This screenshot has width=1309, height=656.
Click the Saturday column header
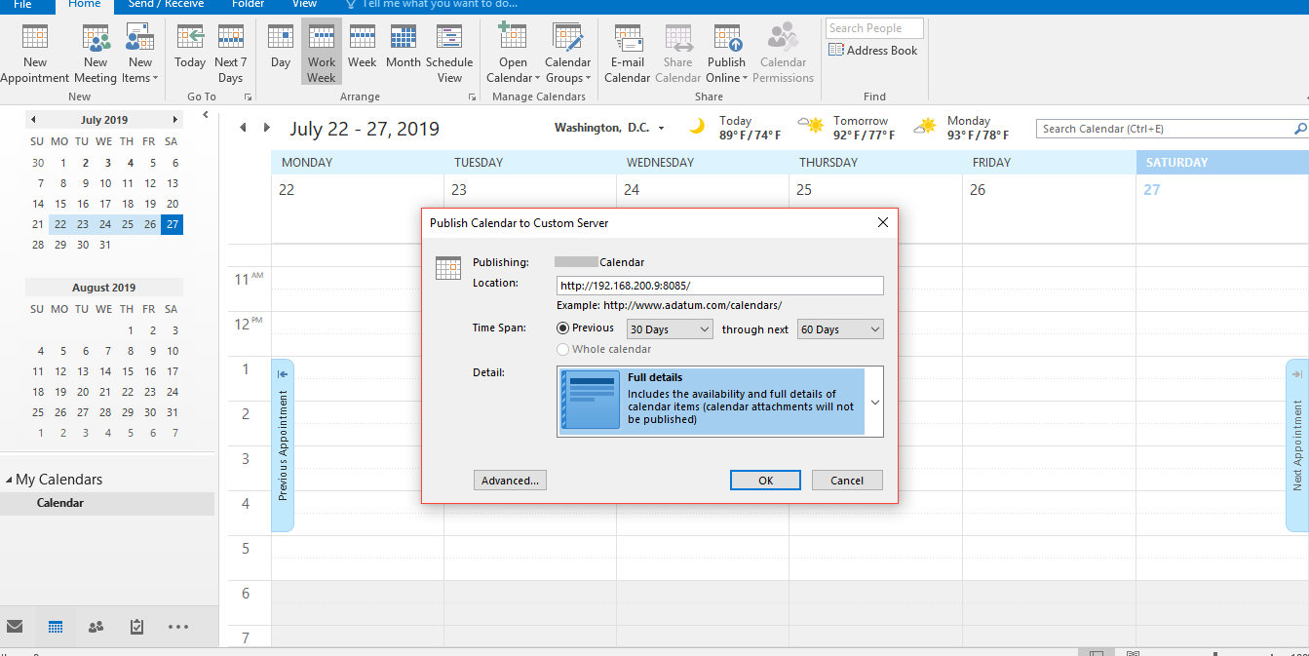[x=1222, y=163]
